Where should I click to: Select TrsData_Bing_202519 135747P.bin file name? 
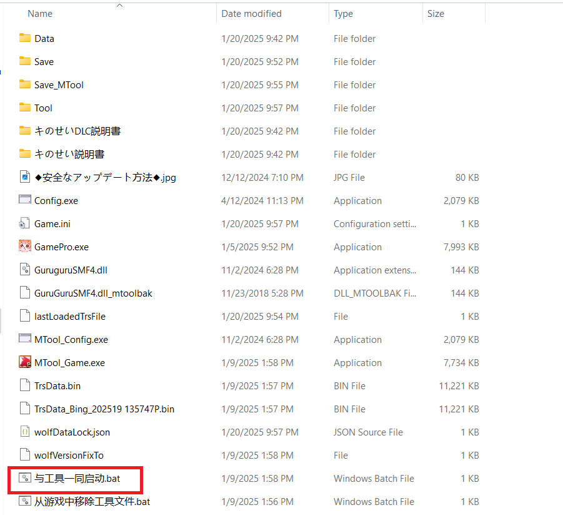104,409
